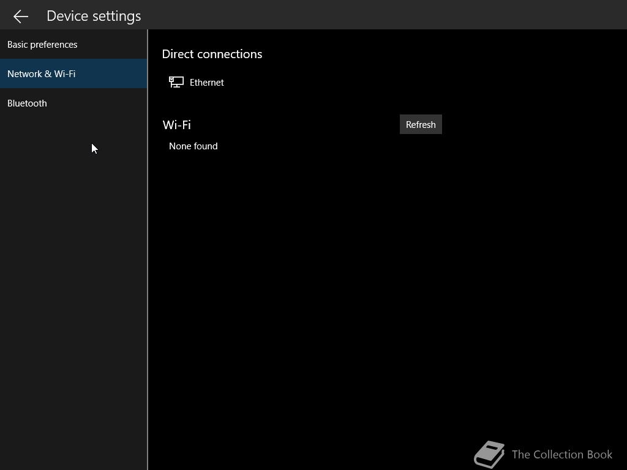Image resolution: width=627 pixels, height=470 pixels.
Task: Click the Ethernet connection label
Action: coord(207,83)
